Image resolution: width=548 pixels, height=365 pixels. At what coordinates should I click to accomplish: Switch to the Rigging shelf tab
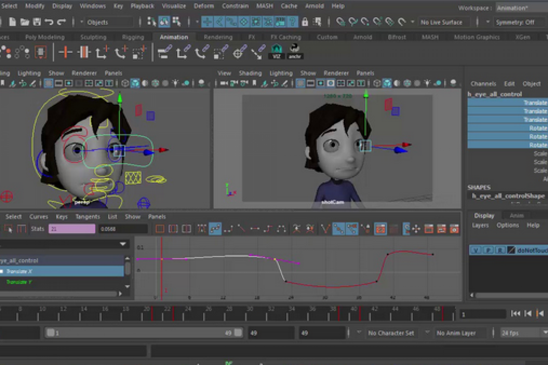pyautogui.click(x=133, y=37)
